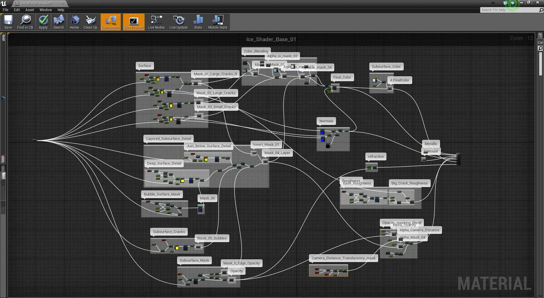This screenshot has height=298, width=544.
Task: Disable the Connectors toggle
Action: point(110,22)
